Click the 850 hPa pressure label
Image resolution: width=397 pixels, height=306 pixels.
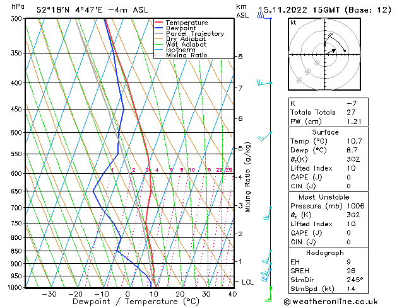[18, 251]
